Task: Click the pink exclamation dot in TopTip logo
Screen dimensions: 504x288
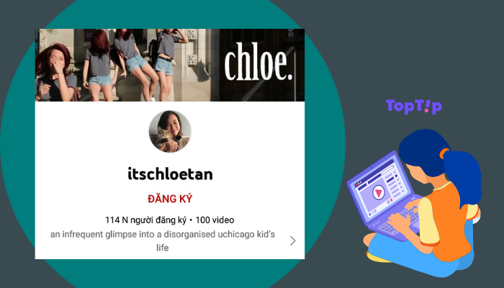Action: (426, 111)
